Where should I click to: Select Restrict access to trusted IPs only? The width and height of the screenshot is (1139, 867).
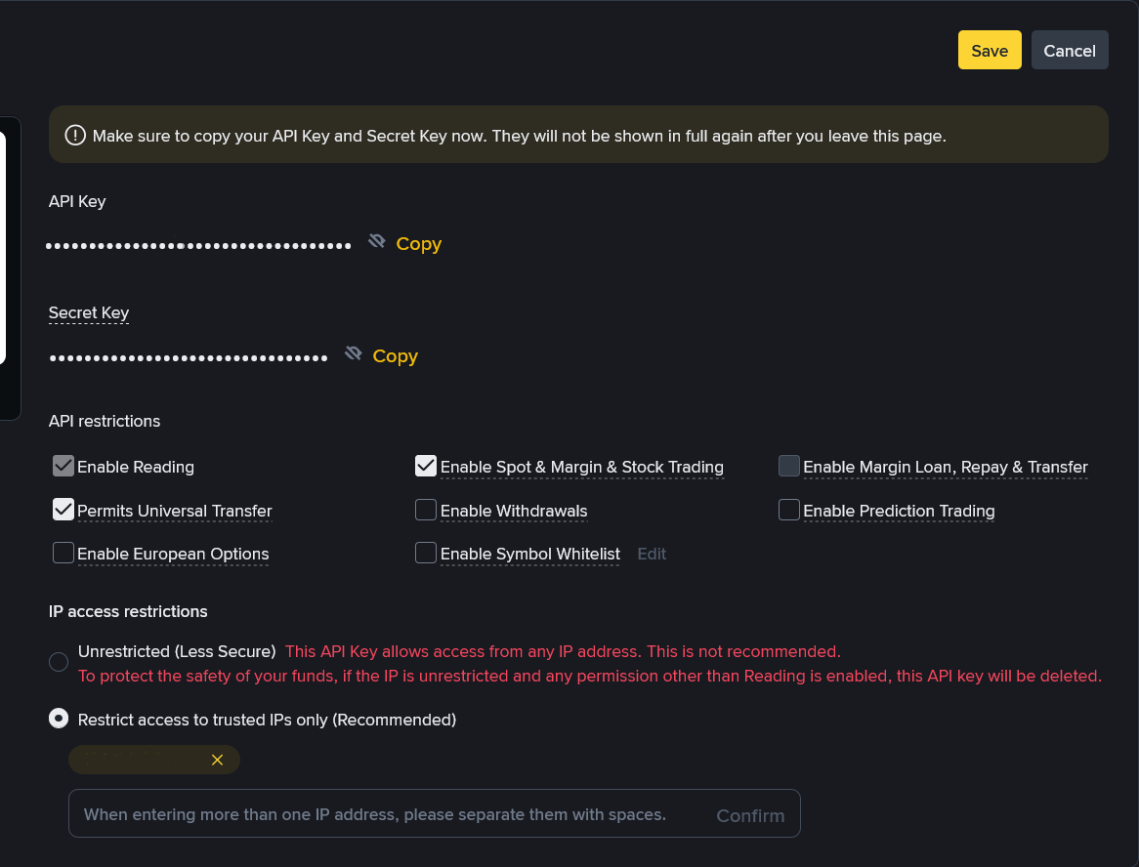point(58,719)
